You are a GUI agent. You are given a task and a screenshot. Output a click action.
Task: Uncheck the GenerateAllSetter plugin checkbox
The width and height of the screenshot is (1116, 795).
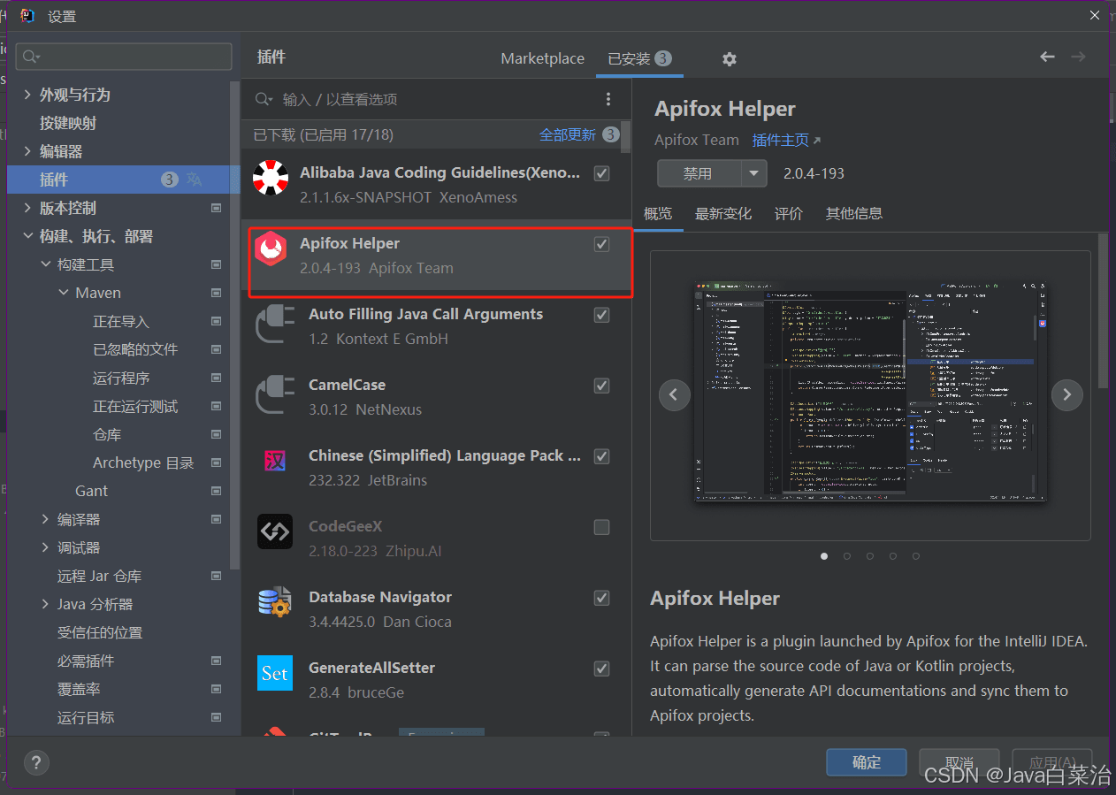point(602,669)
